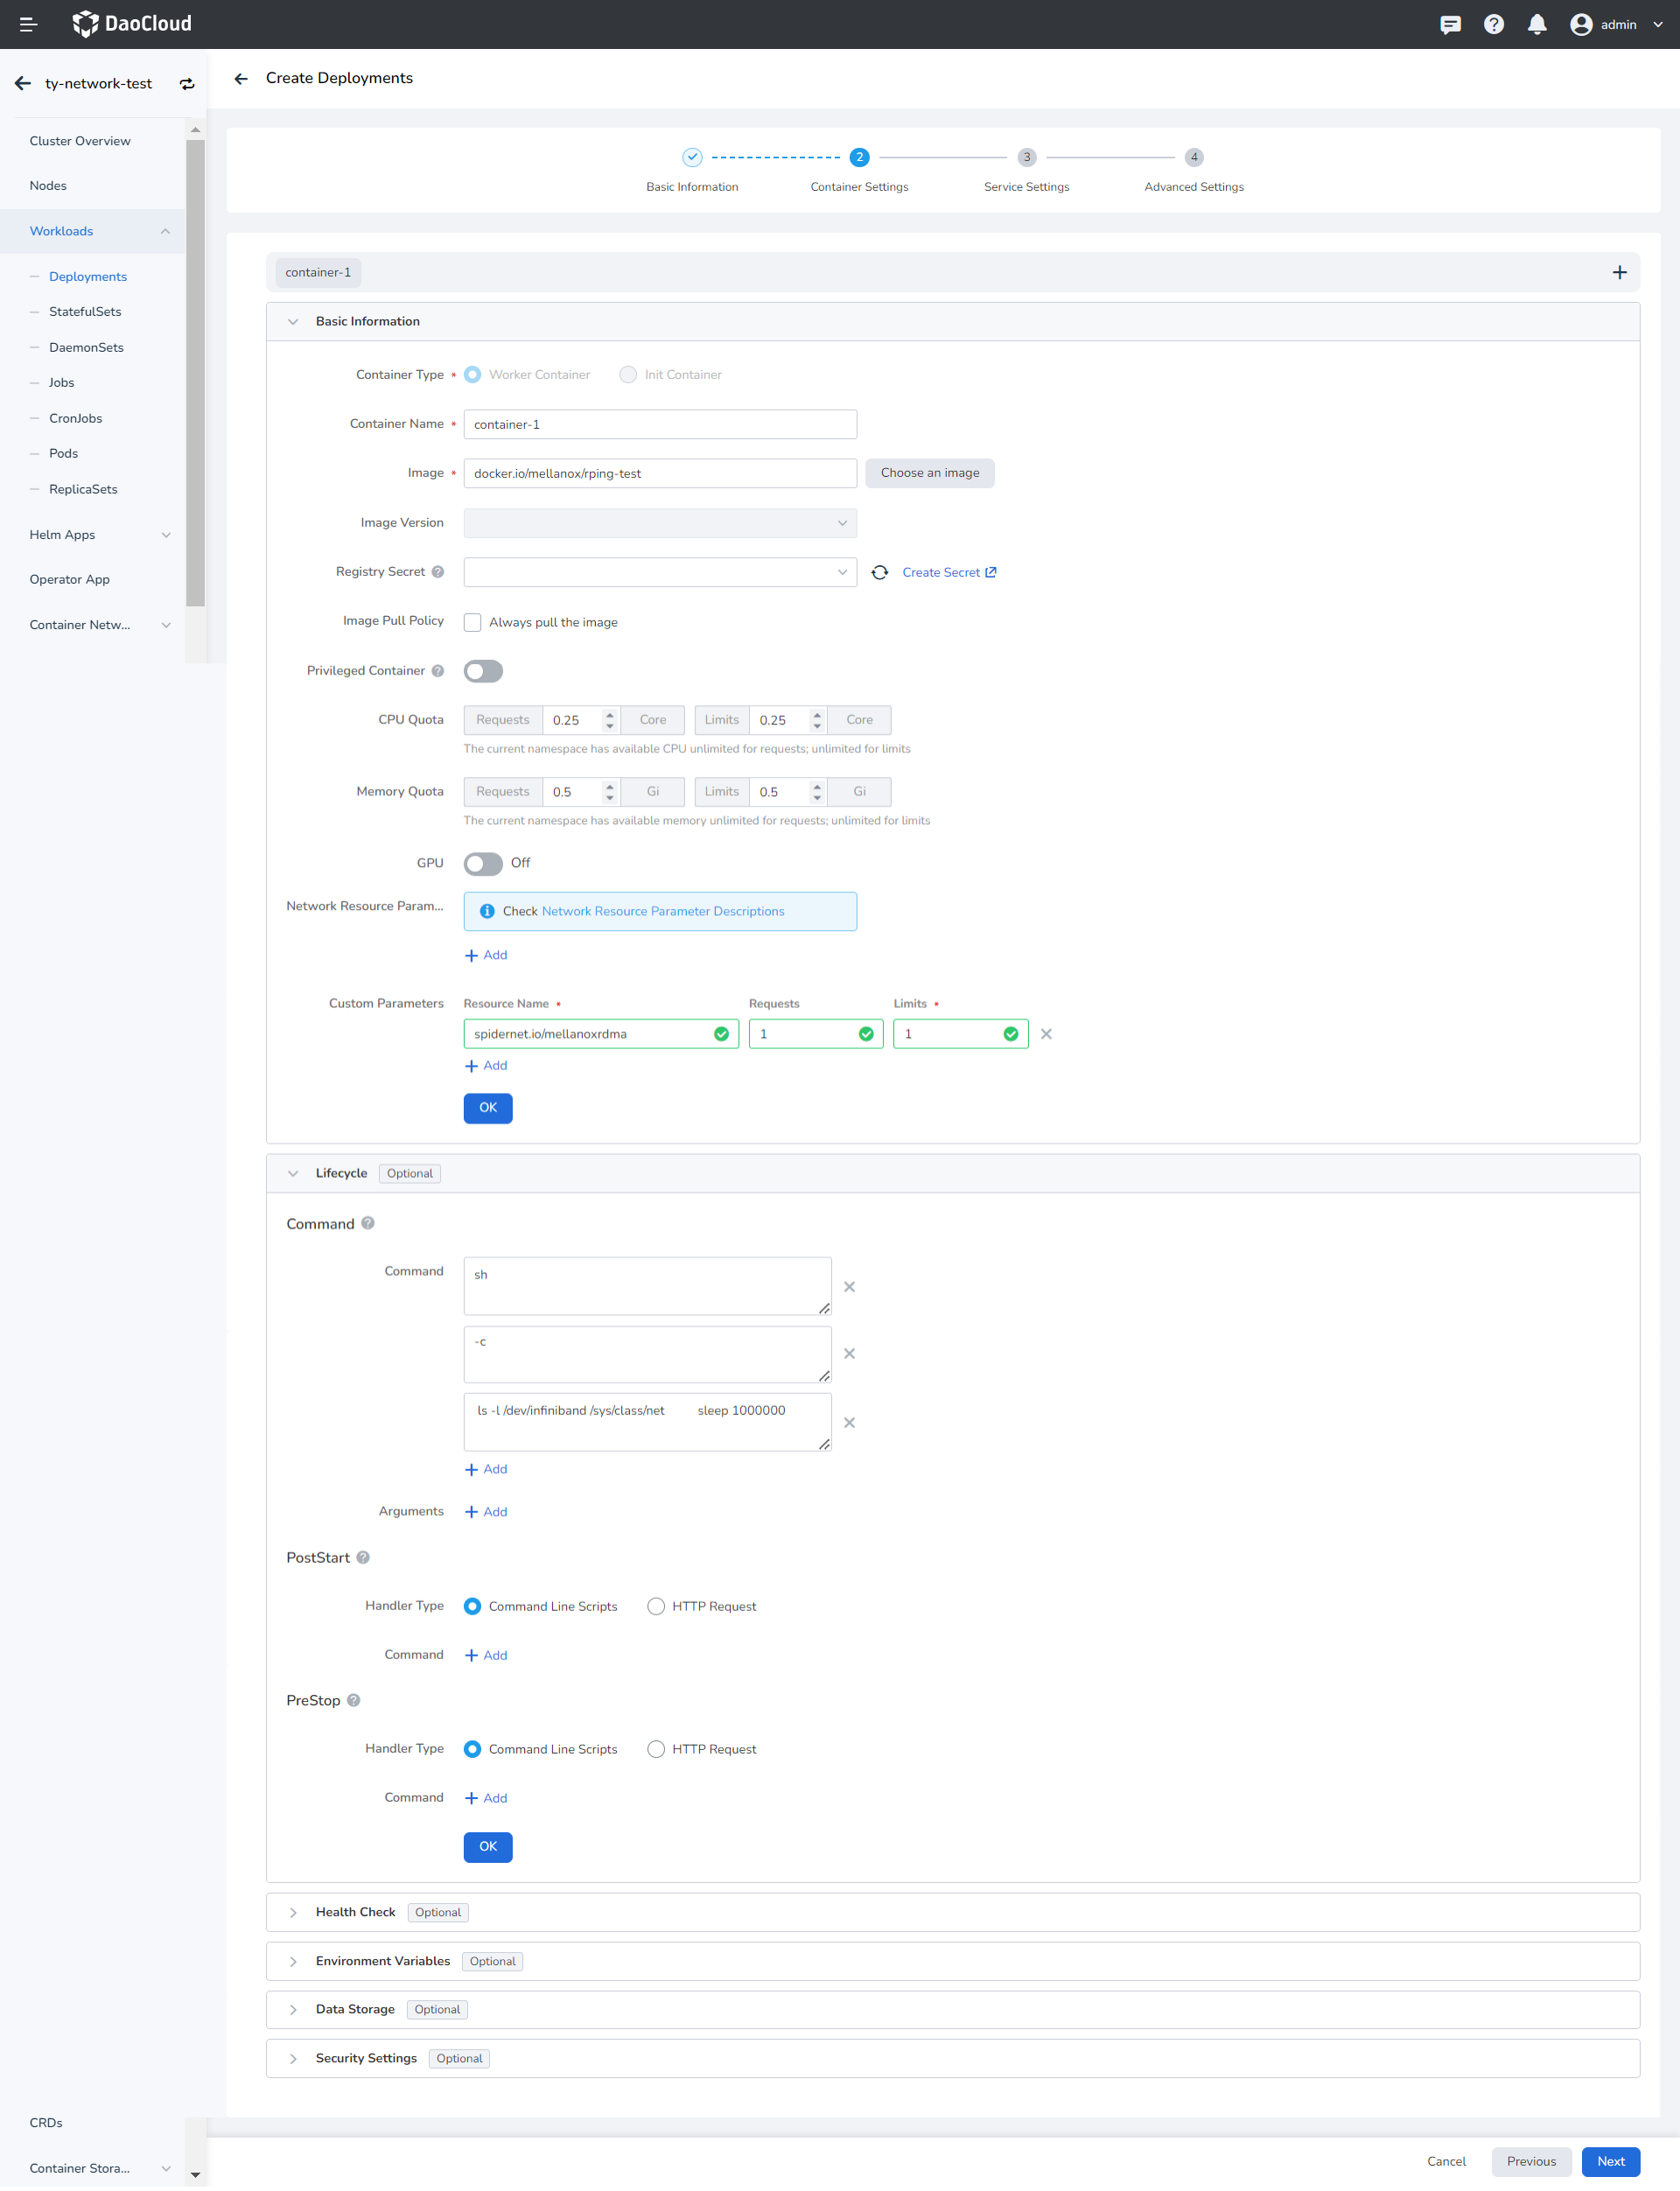Open the messages chat icon
This screenshot has height=2191, width=1680.
pos(1449,24)
